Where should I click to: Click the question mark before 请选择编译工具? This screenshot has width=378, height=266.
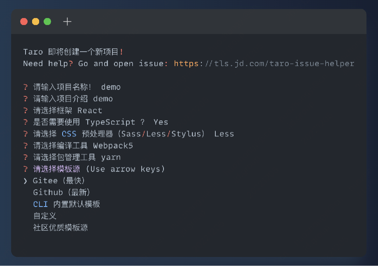coord(25,146)
